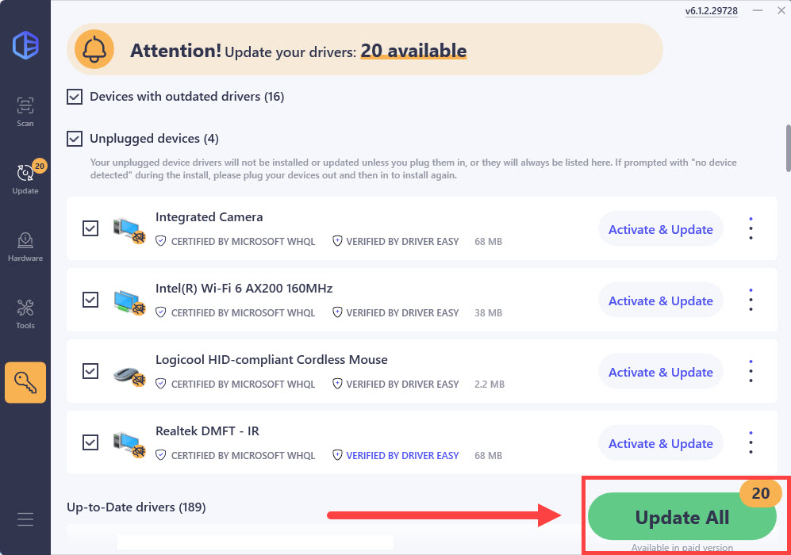The height and width of the screenshot is (555, 791).
Task: Uncheck the Intel Wi-Fi 6 AX200 checkbox
Action: point(90,300)
